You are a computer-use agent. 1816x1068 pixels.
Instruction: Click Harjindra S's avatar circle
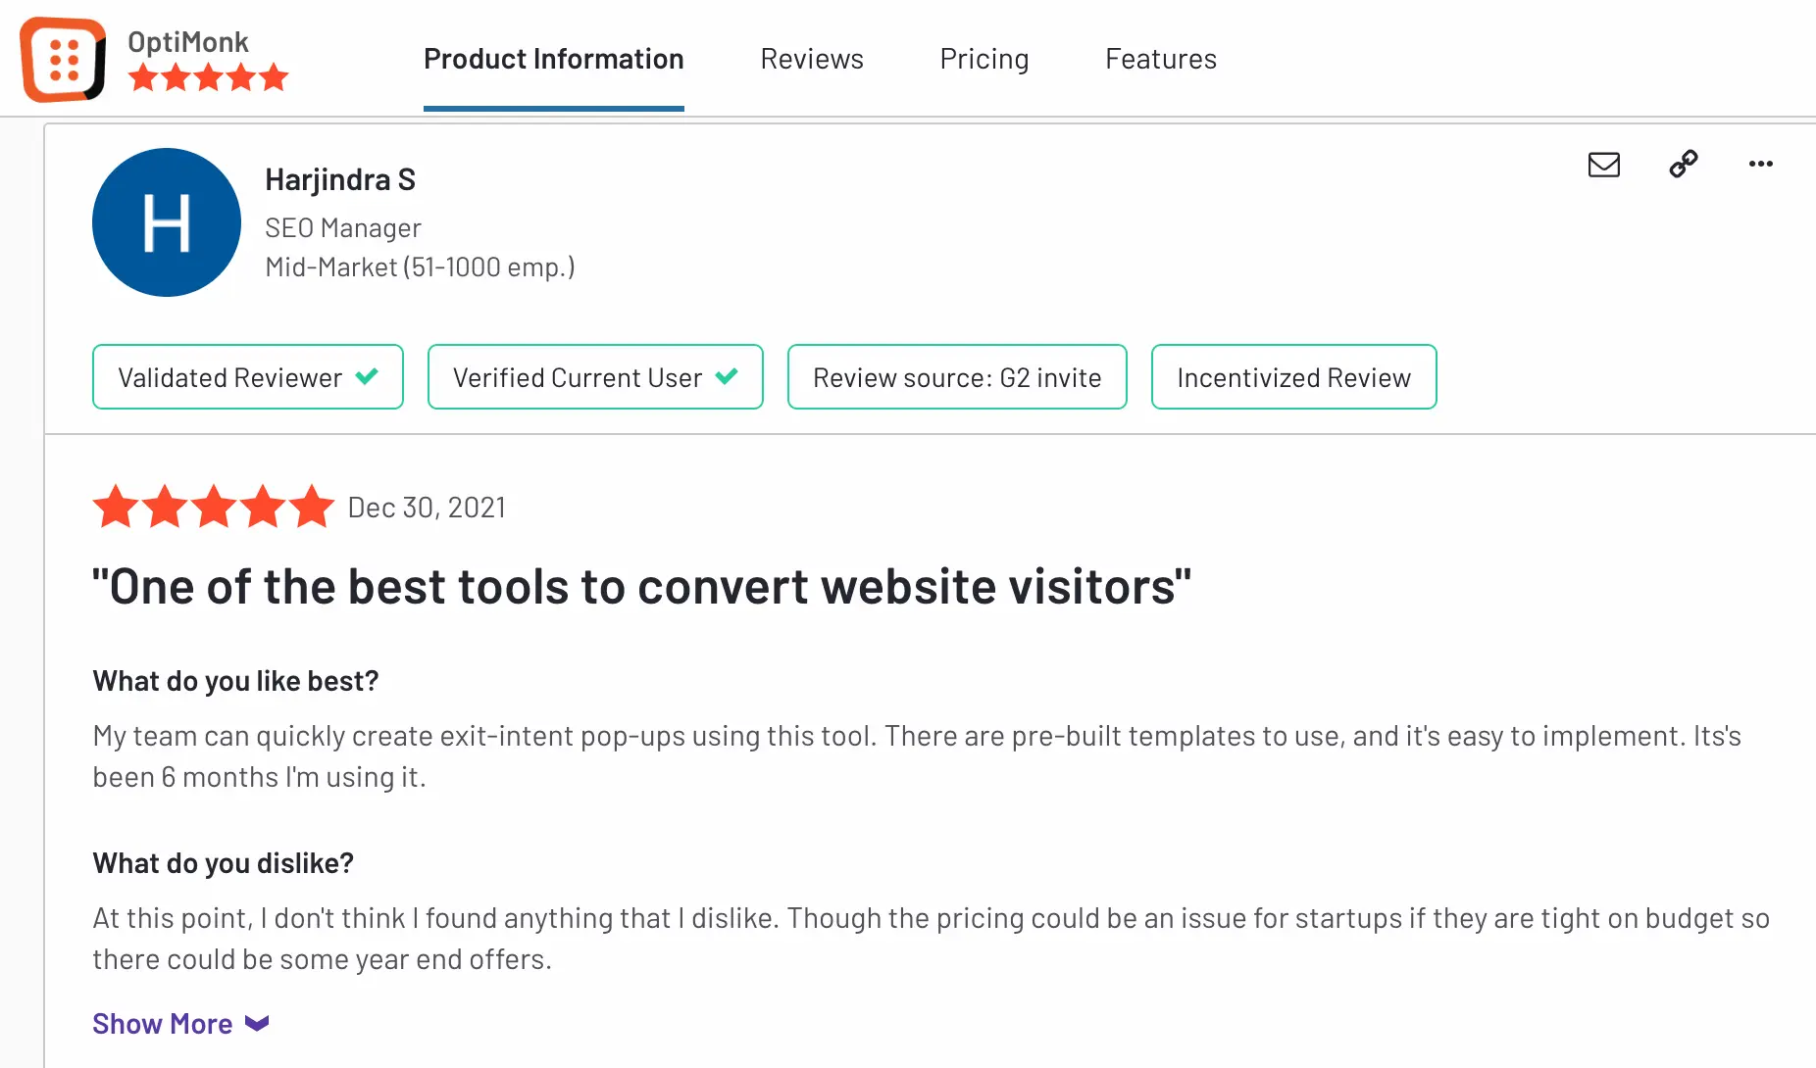pyautogui.click(x=166, y=222)
